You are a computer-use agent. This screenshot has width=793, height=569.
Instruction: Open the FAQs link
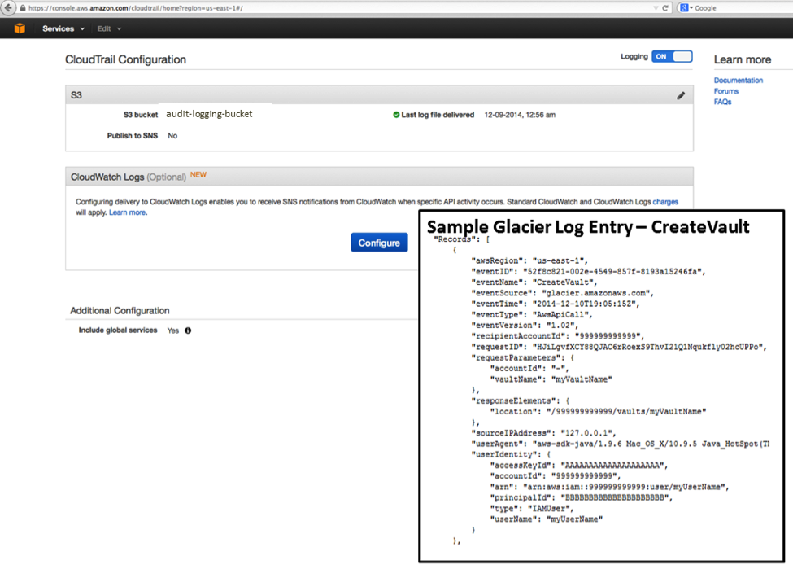coord(722,102)
